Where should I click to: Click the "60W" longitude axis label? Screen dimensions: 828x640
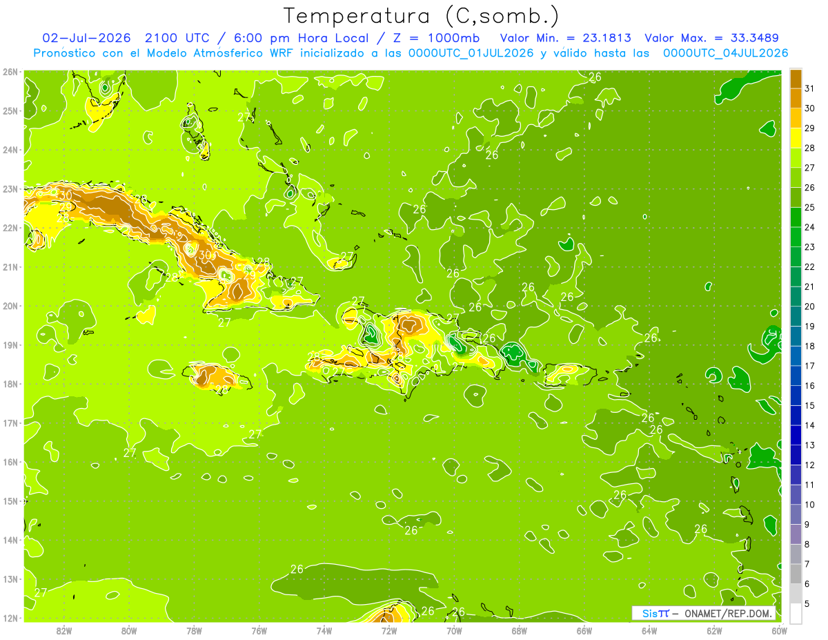(779, 630)
